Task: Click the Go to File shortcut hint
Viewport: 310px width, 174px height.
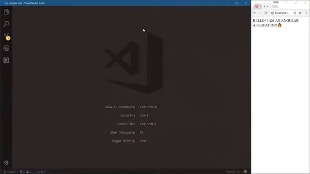Action: pyautogui.click(x=135, y=116)
